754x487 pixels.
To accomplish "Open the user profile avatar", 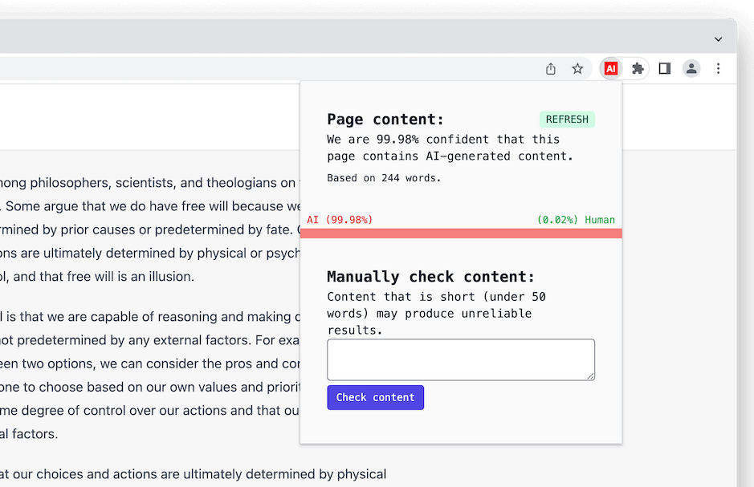I will pos(691,69).
